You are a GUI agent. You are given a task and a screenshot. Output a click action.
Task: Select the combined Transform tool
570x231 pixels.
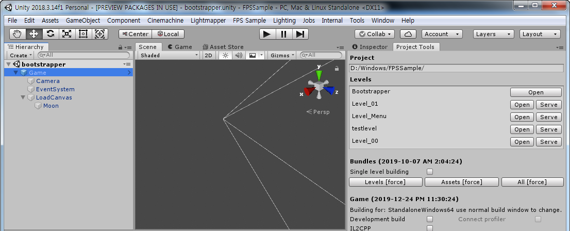[99, 34]
